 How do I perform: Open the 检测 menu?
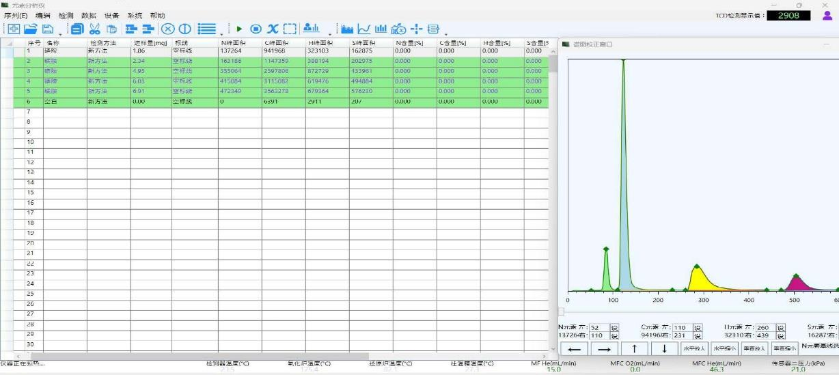click(66, 16)
